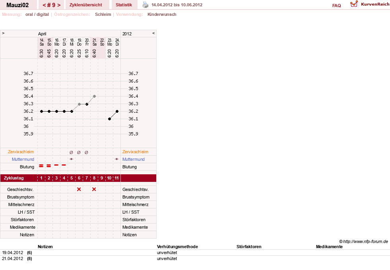Click the Verhütungsmethode column header

(x=177, y=247)
